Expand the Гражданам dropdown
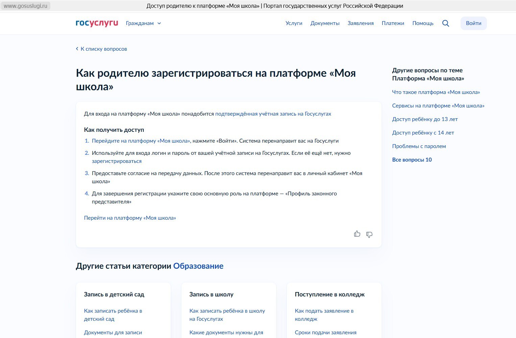Screen dimensions: 516x338 143,23
